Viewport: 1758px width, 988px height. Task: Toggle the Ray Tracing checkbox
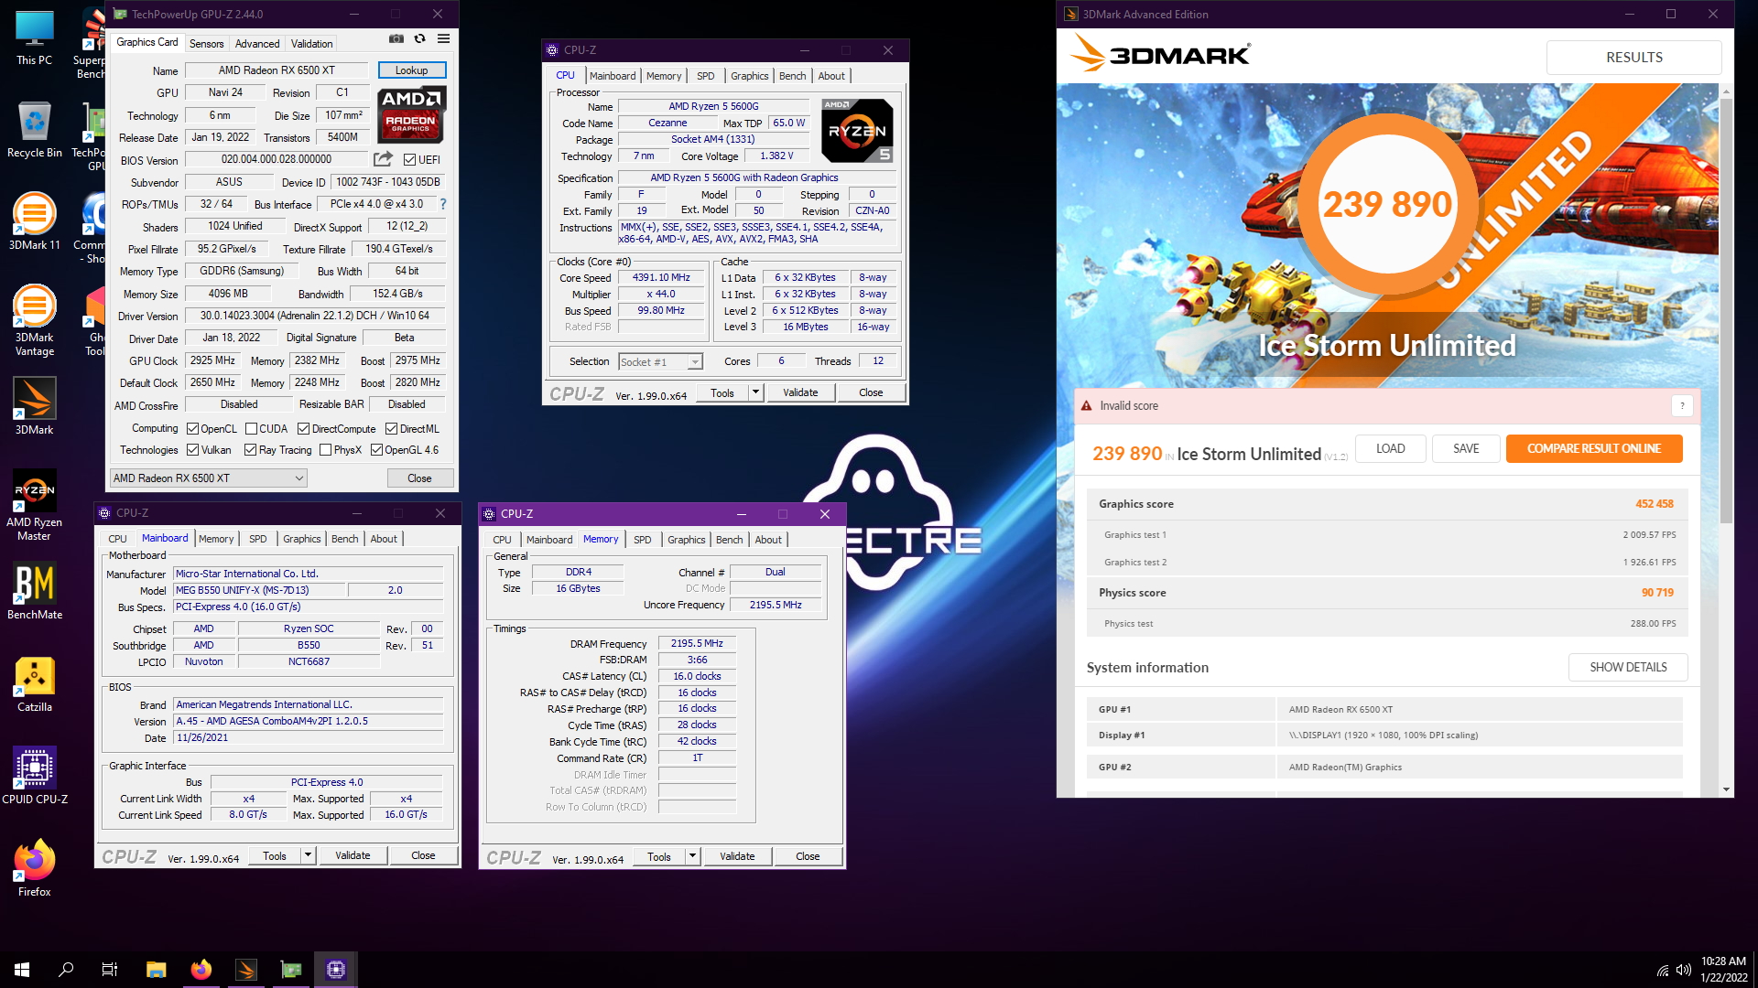250,450
